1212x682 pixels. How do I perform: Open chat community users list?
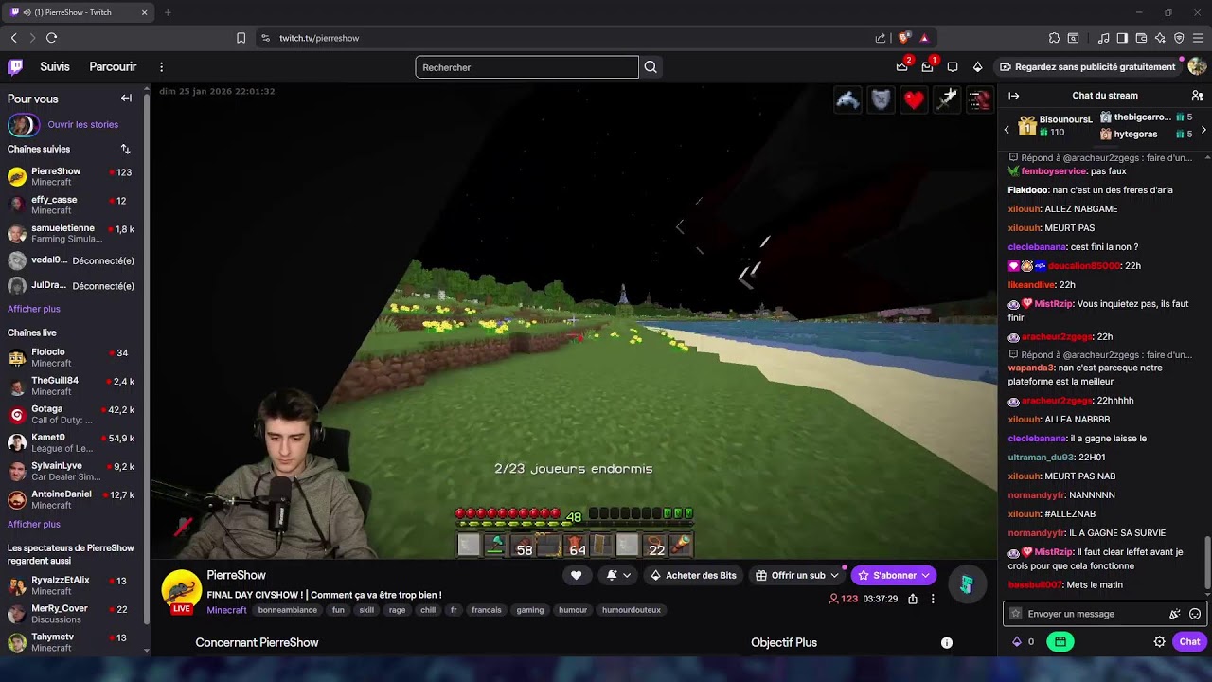(x=1197, y=96)
